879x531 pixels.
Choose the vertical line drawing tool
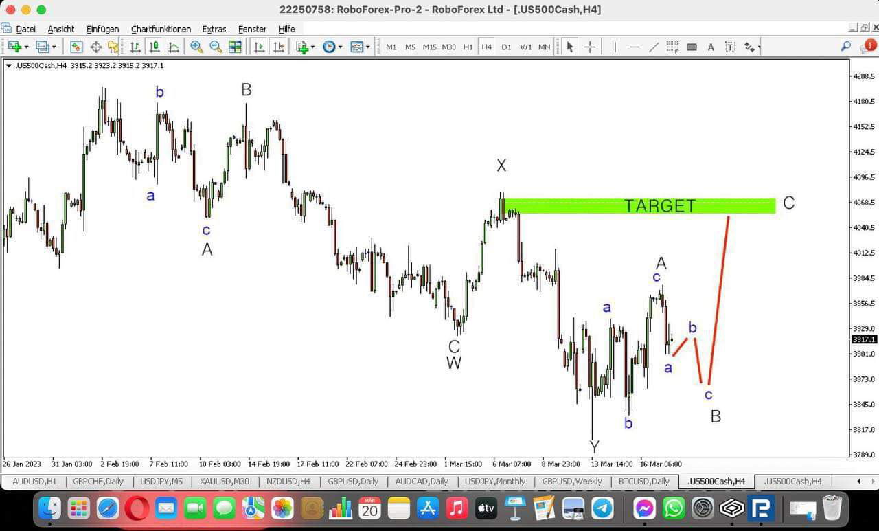[615, 47]
